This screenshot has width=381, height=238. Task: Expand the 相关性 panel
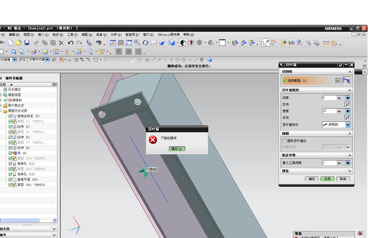54,229
